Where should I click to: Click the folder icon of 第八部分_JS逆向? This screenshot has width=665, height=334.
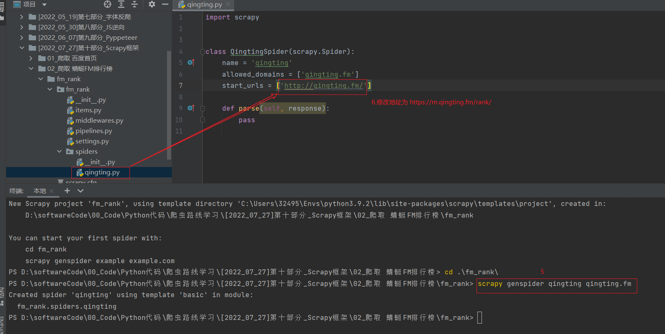pos(32,27)
